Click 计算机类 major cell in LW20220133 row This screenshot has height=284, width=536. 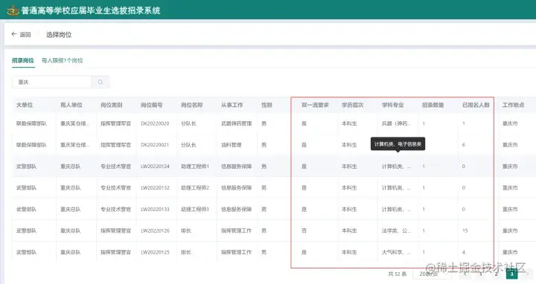coord(397,209)
